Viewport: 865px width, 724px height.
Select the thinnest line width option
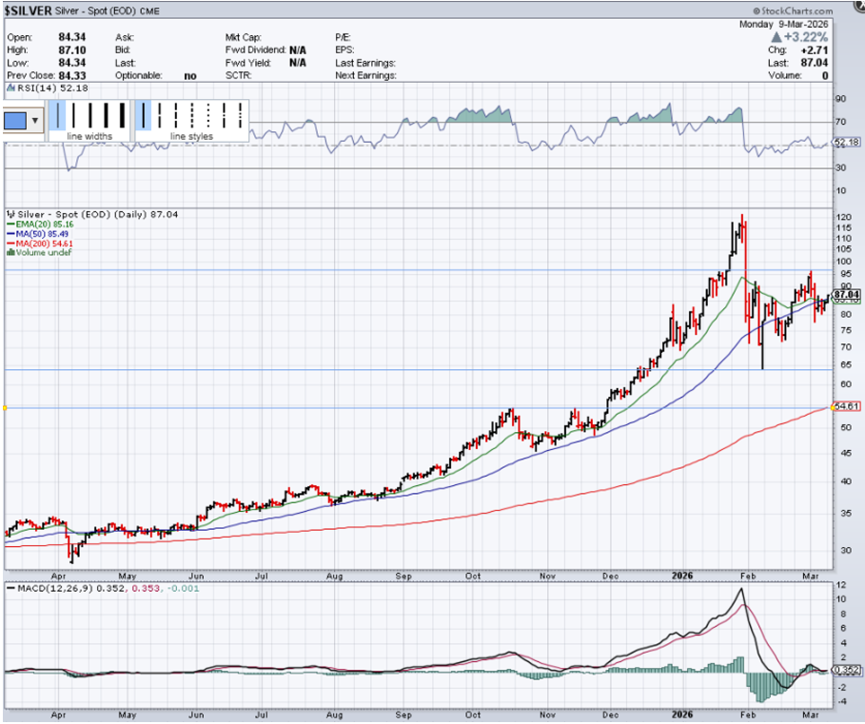pyautogui.click(x=60, y=115)
